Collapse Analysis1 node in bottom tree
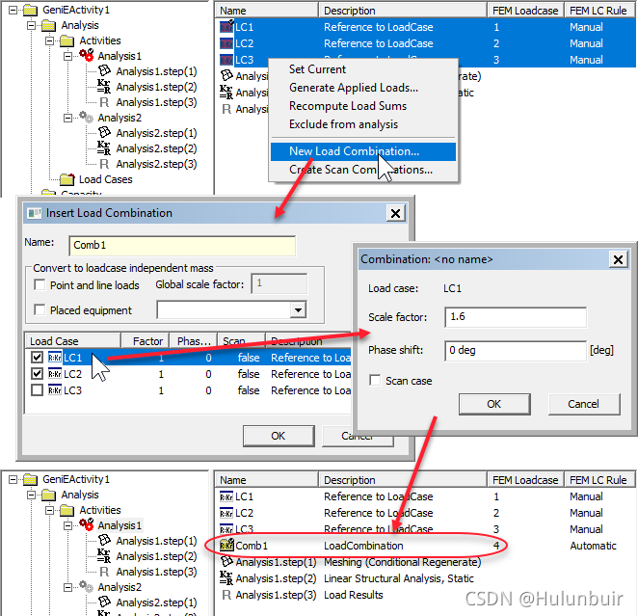Viewport: 638px width, 616px height. tap(68, 525)
